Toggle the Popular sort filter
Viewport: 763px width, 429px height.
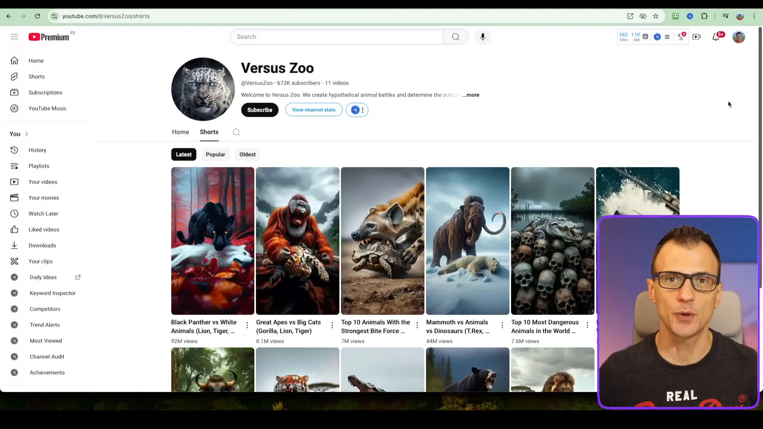click(x=215, y=154)
